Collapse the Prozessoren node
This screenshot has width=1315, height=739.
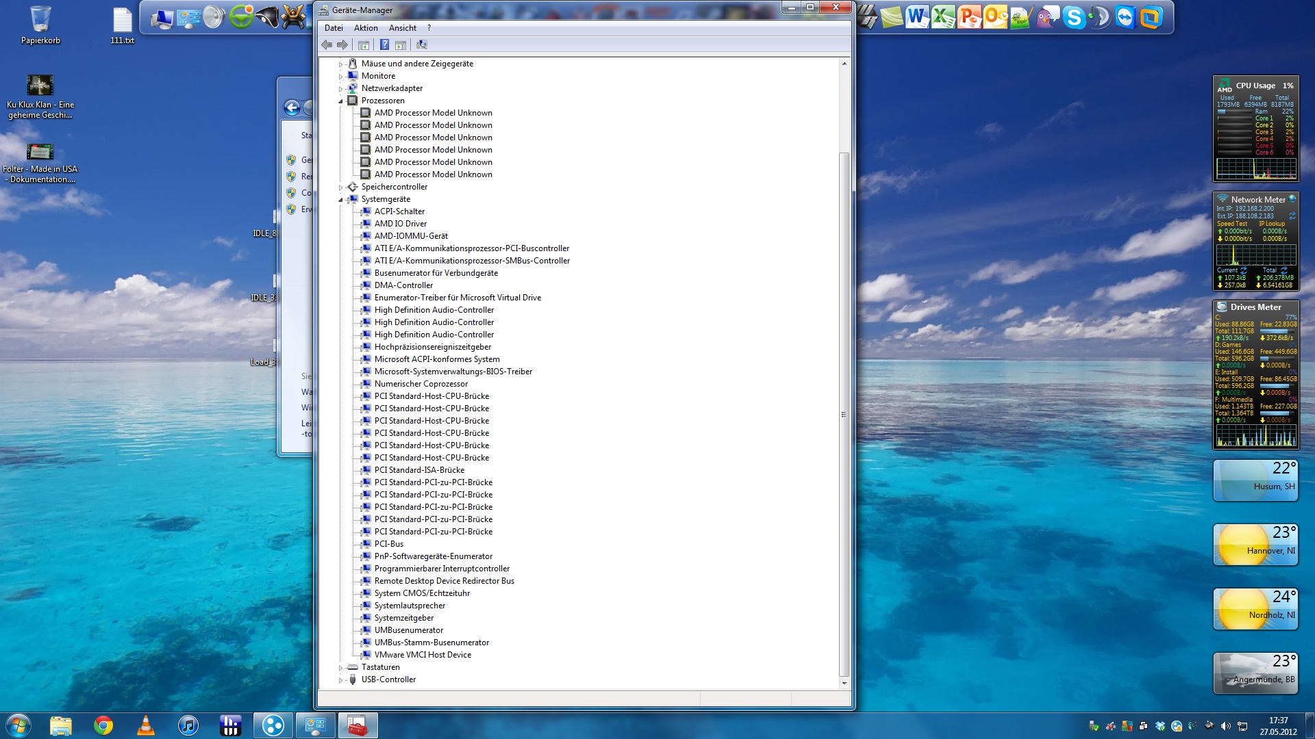340,101
